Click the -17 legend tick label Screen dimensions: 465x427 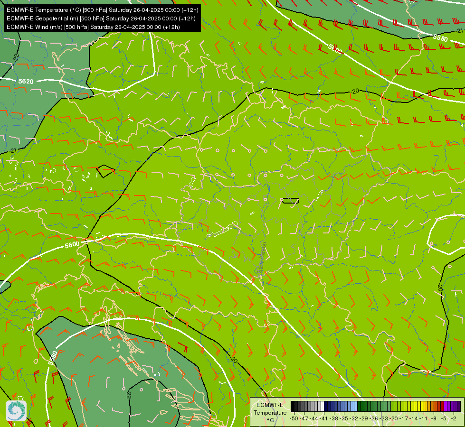point(404,418)
